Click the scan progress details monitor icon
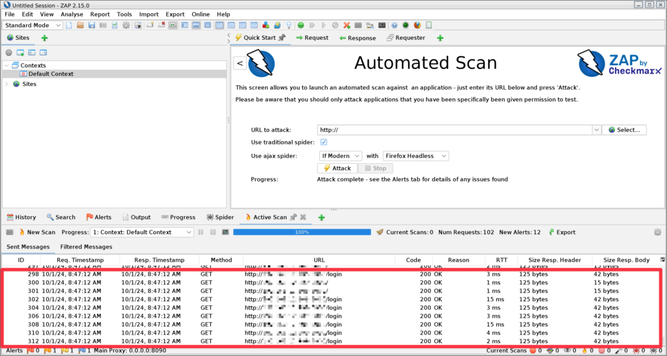This screenshot has height=356, width=667. pos(225,232)
